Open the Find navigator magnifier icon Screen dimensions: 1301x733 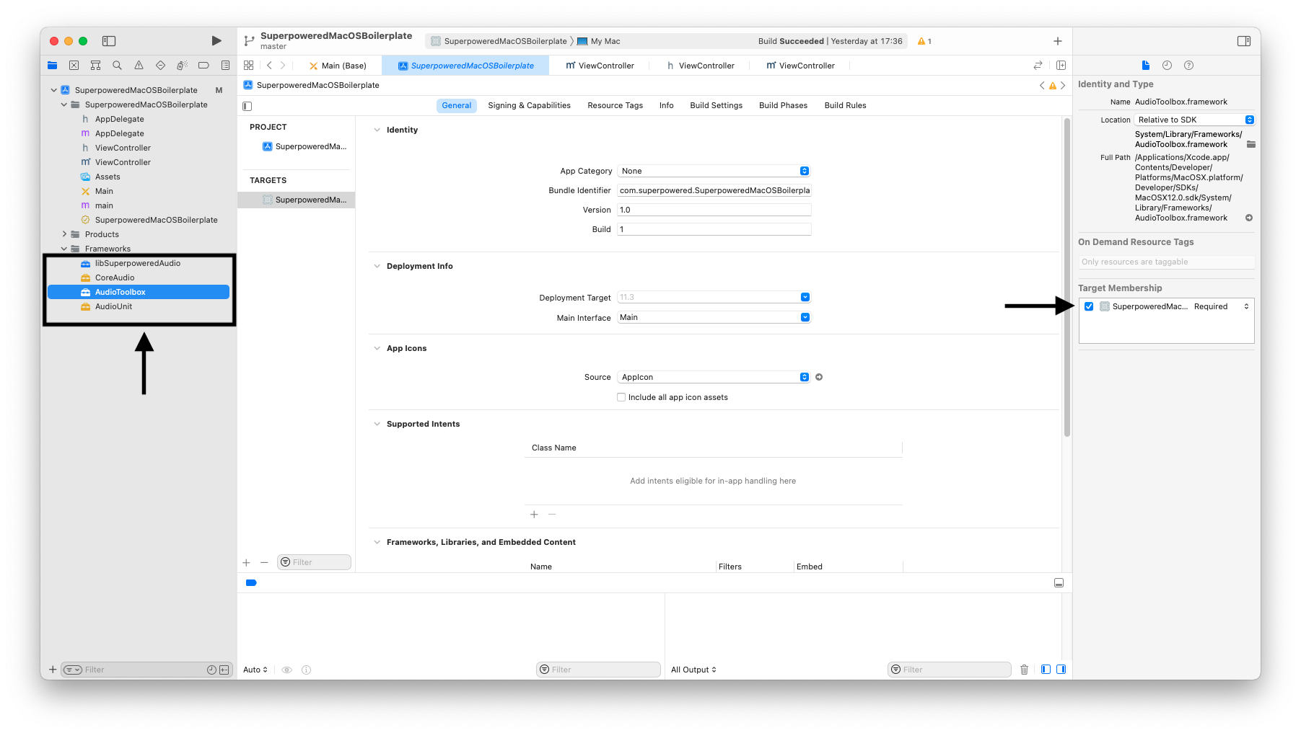point(117,66)
